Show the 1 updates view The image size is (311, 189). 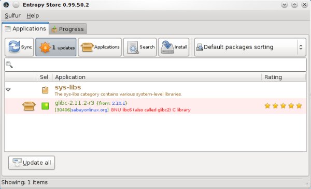tap(56, 47)
